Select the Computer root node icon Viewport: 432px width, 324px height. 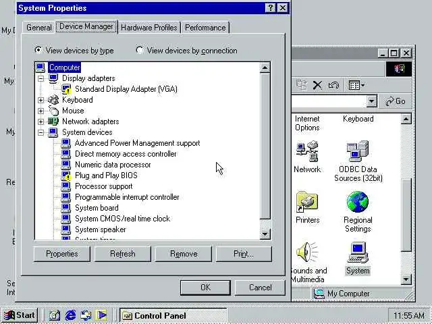coord(40,67)
